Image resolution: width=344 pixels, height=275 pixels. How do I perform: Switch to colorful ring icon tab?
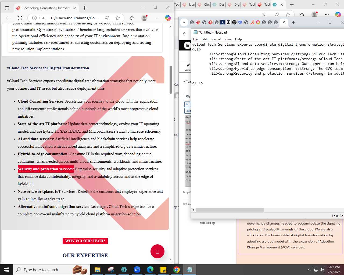[258, 22]
